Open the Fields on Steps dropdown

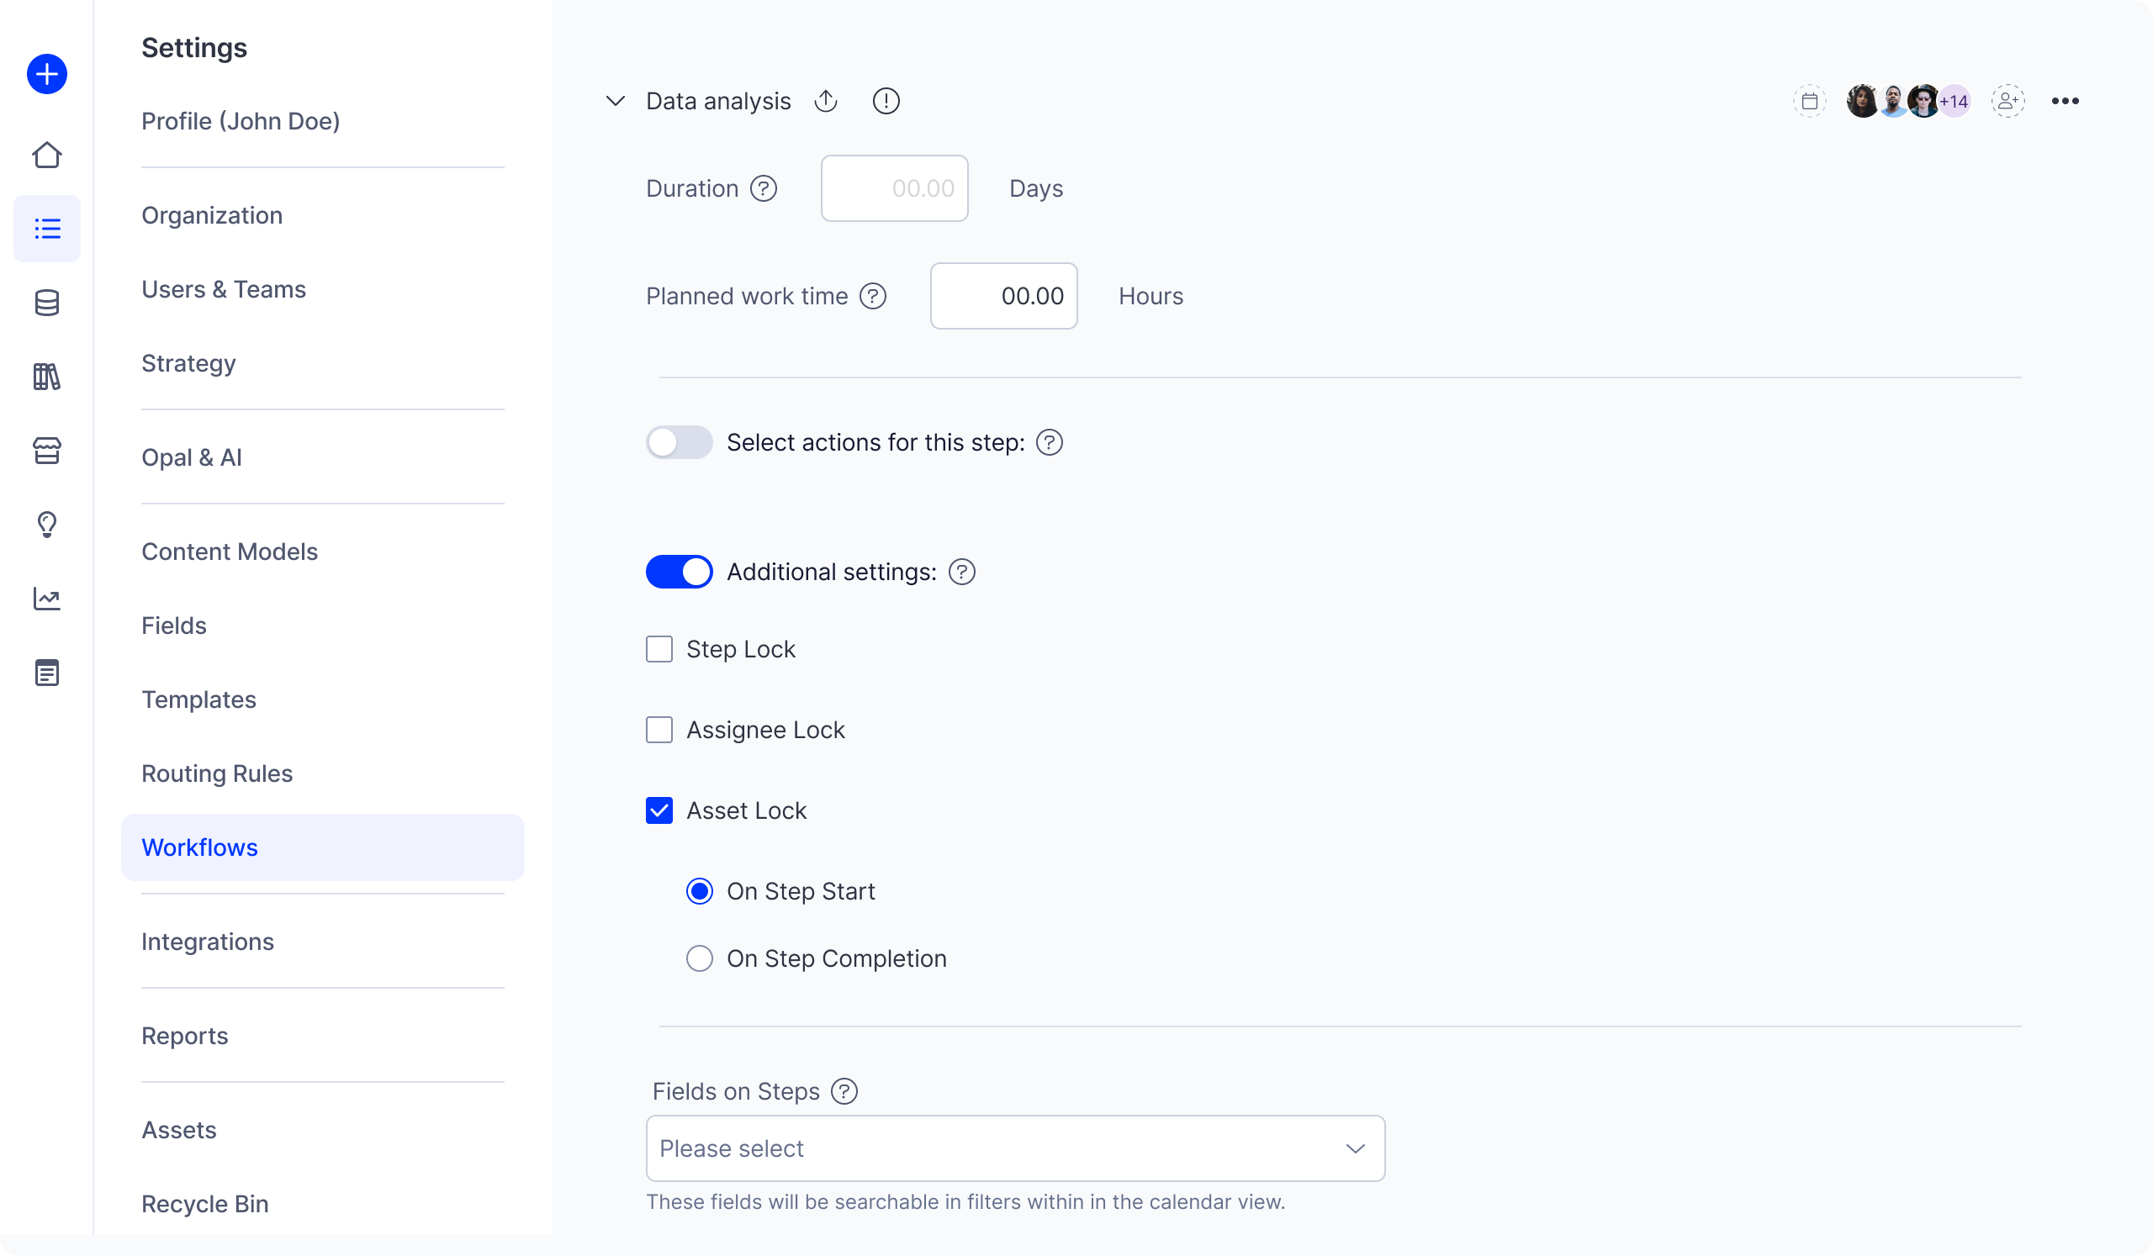(1014, 1148)
